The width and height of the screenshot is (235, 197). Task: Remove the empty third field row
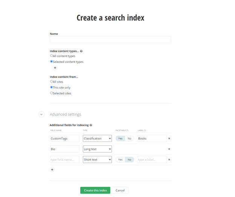point(169,159)
